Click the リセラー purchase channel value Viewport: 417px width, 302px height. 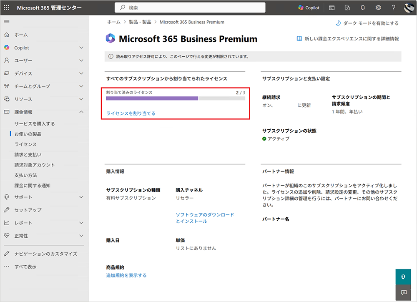[x=185, y=198]
